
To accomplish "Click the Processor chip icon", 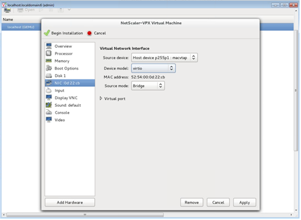I will (x=49, y=54).
